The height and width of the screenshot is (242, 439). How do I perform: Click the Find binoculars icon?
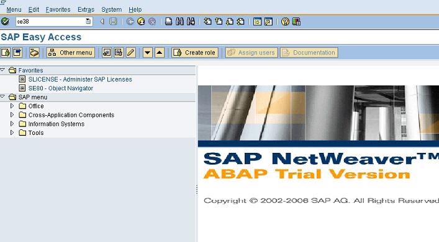(x=179, y=22)
